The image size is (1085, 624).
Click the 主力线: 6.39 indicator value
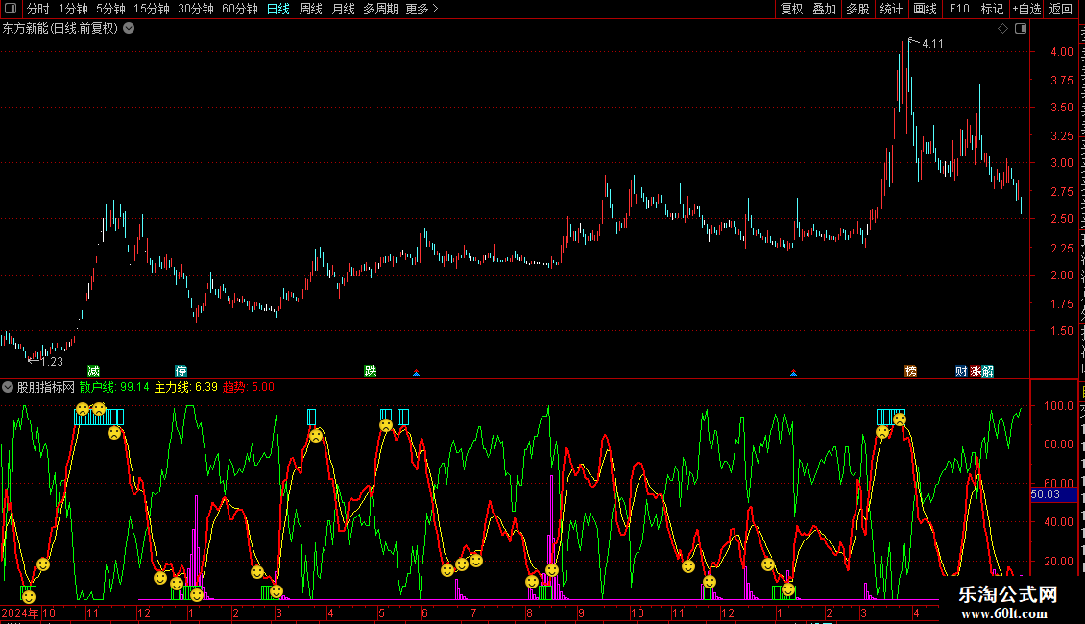point(185,387)
